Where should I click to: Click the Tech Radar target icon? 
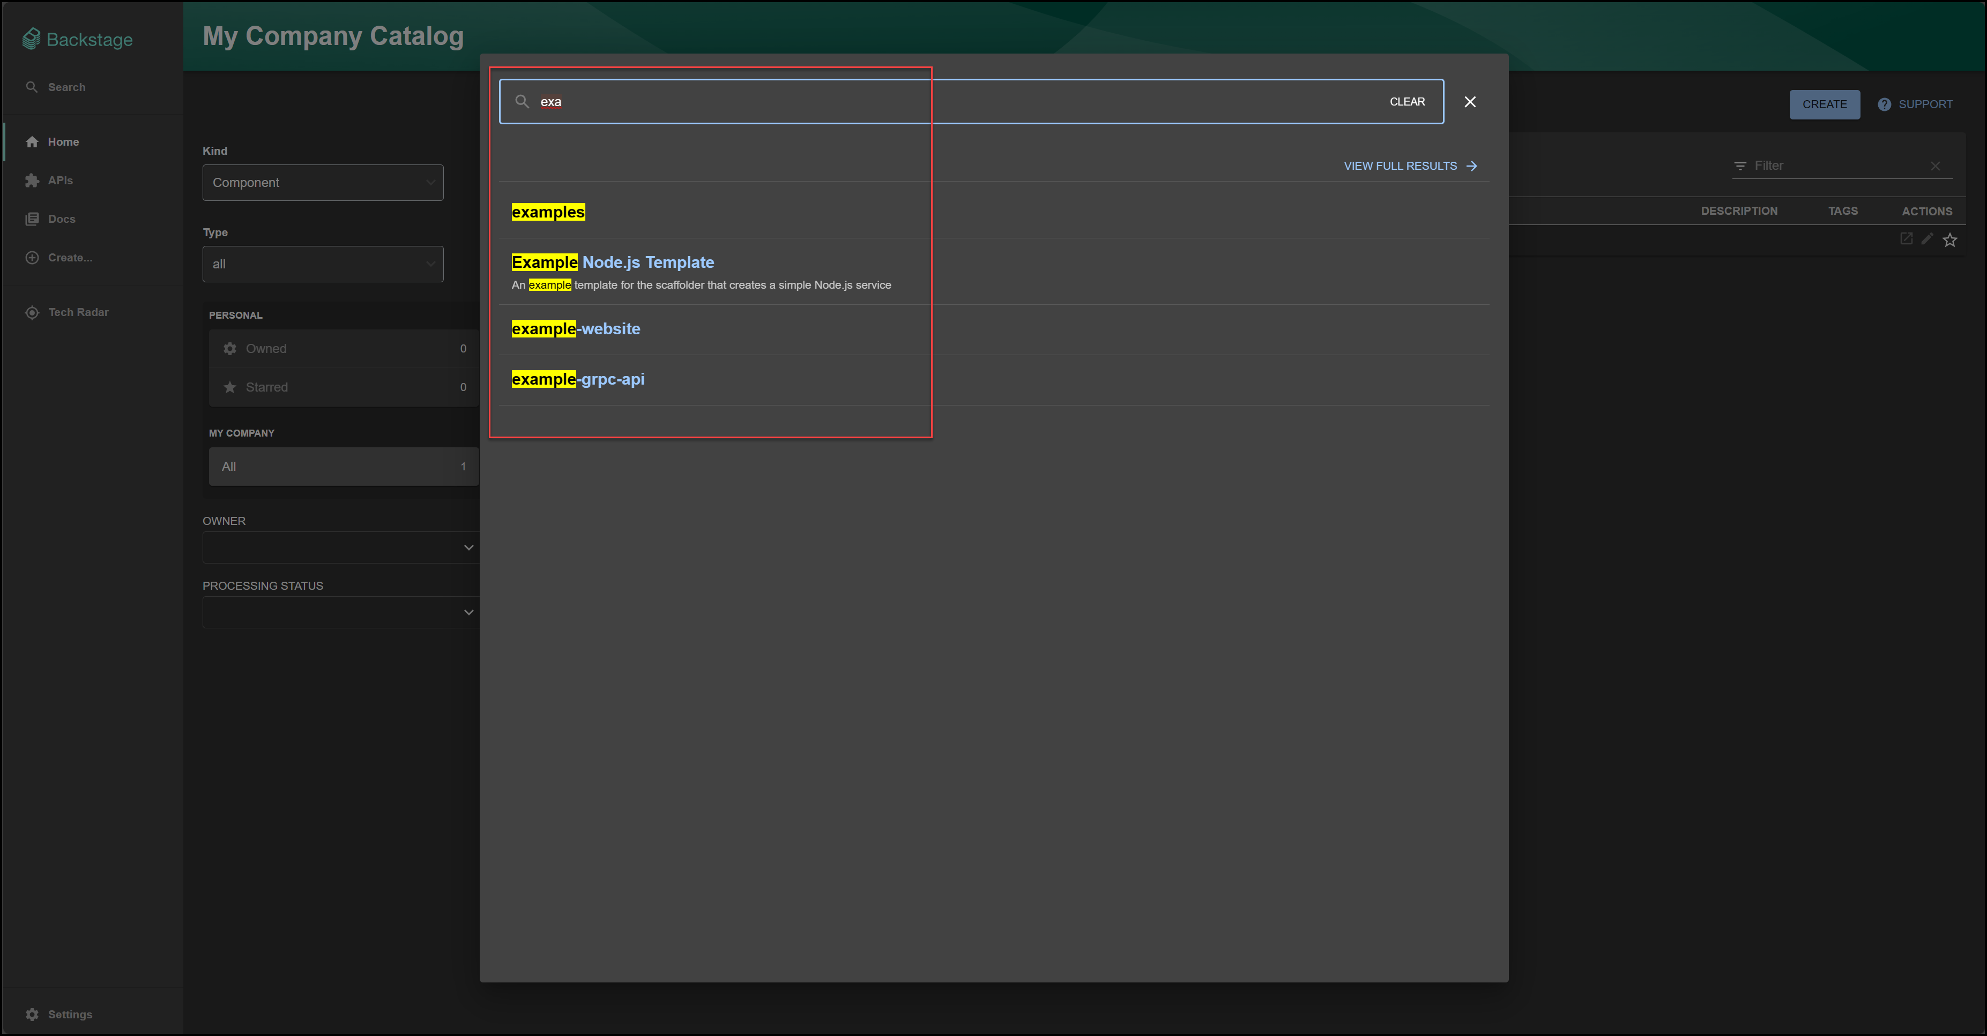(x=32, y=312)
